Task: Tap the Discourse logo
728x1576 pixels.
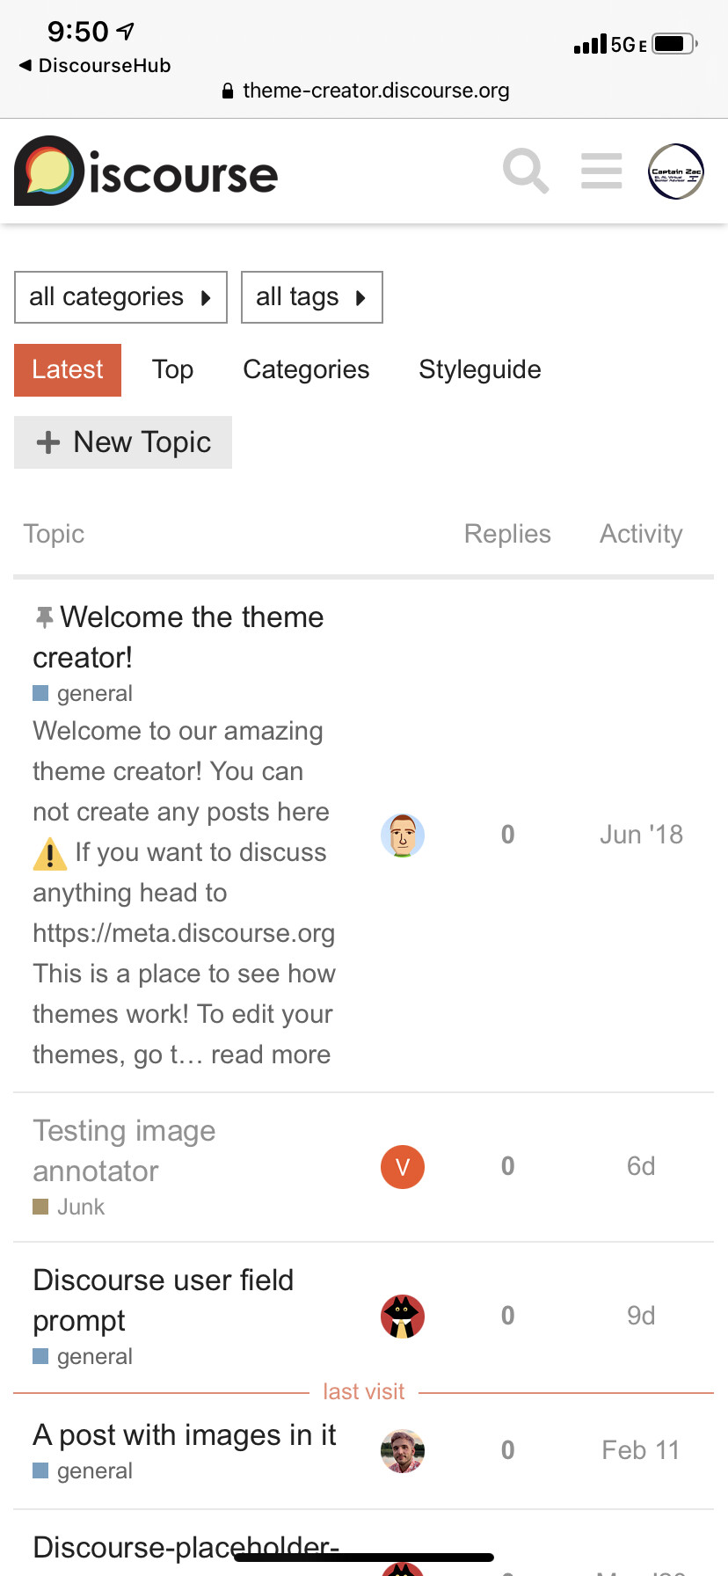Action: coord(146,171)
